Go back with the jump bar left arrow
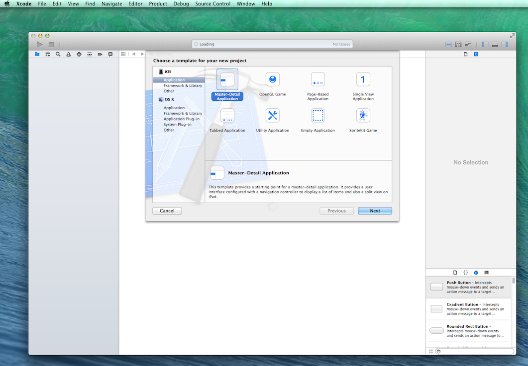This screenshot has width=528, height=366. [134, 54]
